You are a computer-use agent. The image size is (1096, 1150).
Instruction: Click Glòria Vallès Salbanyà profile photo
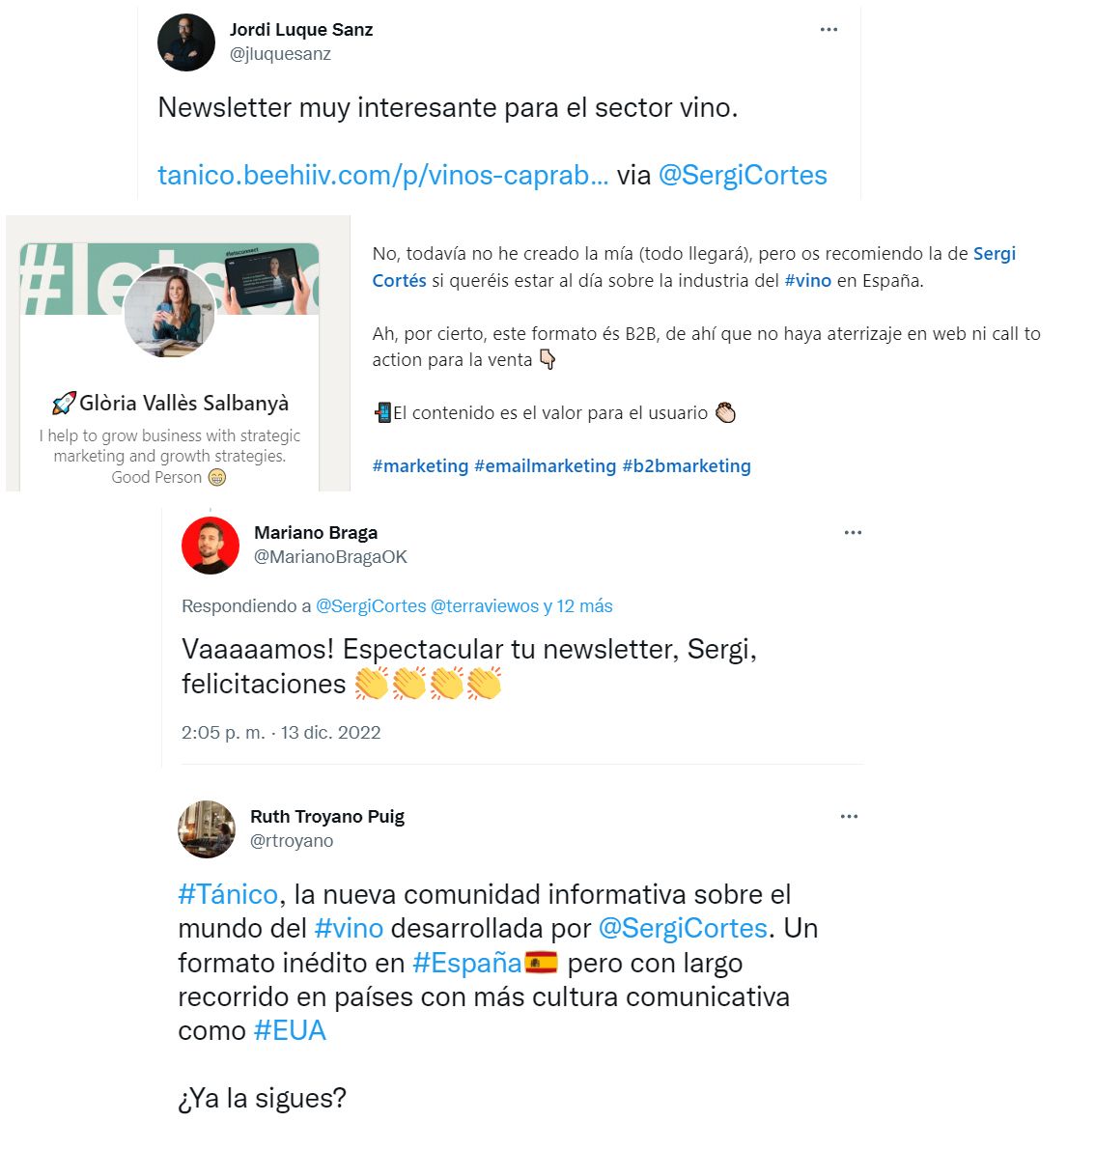[x=170, y=312]
